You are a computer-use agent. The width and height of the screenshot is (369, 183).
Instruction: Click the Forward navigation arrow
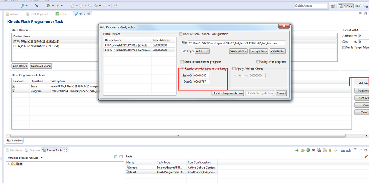(x=105, y=6)
